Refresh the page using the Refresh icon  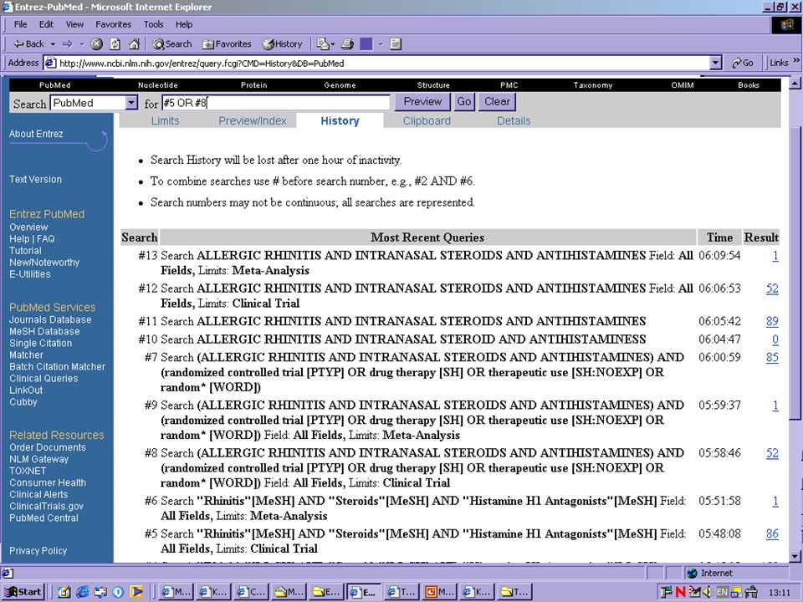pos(115,44)
